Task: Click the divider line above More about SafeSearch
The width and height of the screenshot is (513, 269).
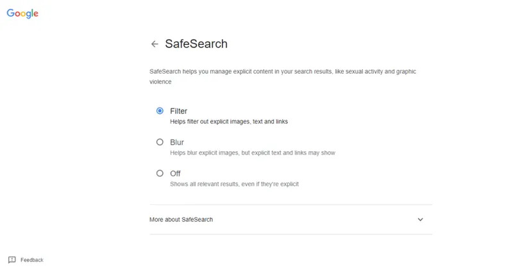Action: pyautogui.click(x=291, y=204)
